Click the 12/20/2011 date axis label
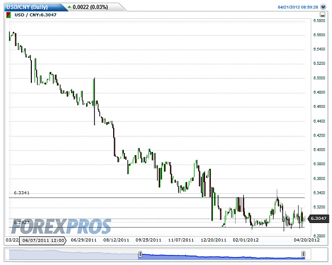This screenshot has height=265, width=332. point(214,240)
